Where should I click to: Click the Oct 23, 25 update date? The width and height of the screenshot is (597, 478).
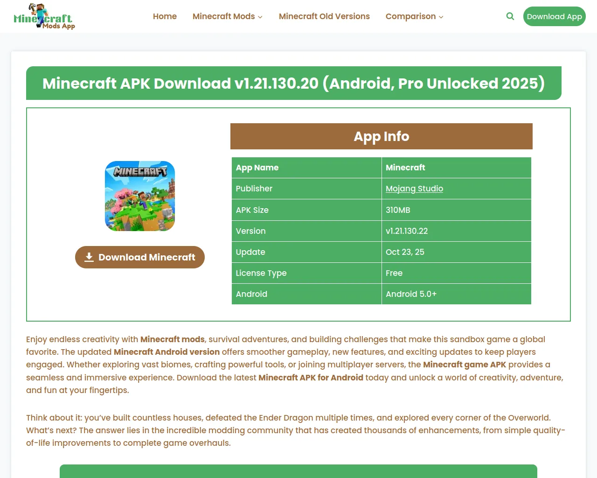click(405, 252)
